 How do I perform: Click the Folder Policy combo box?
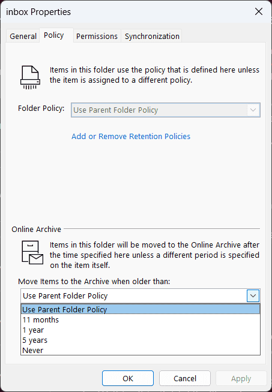(x=166, y=110)
